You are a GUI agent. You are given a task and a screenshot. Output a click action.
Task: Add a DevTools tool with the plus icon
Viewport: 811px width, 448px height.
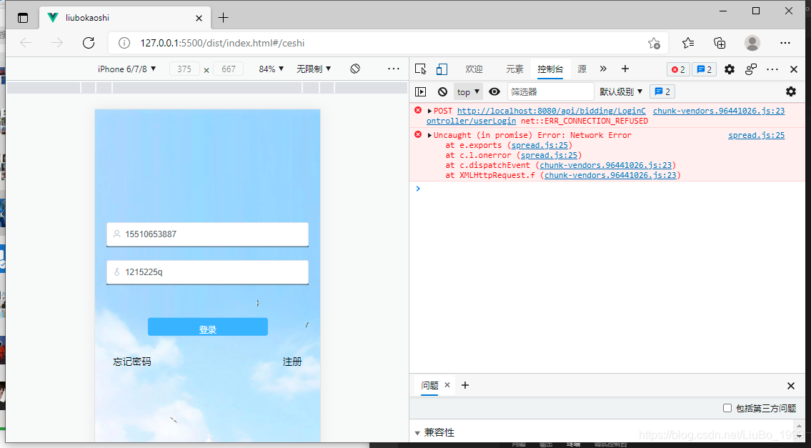pos(625,69)
